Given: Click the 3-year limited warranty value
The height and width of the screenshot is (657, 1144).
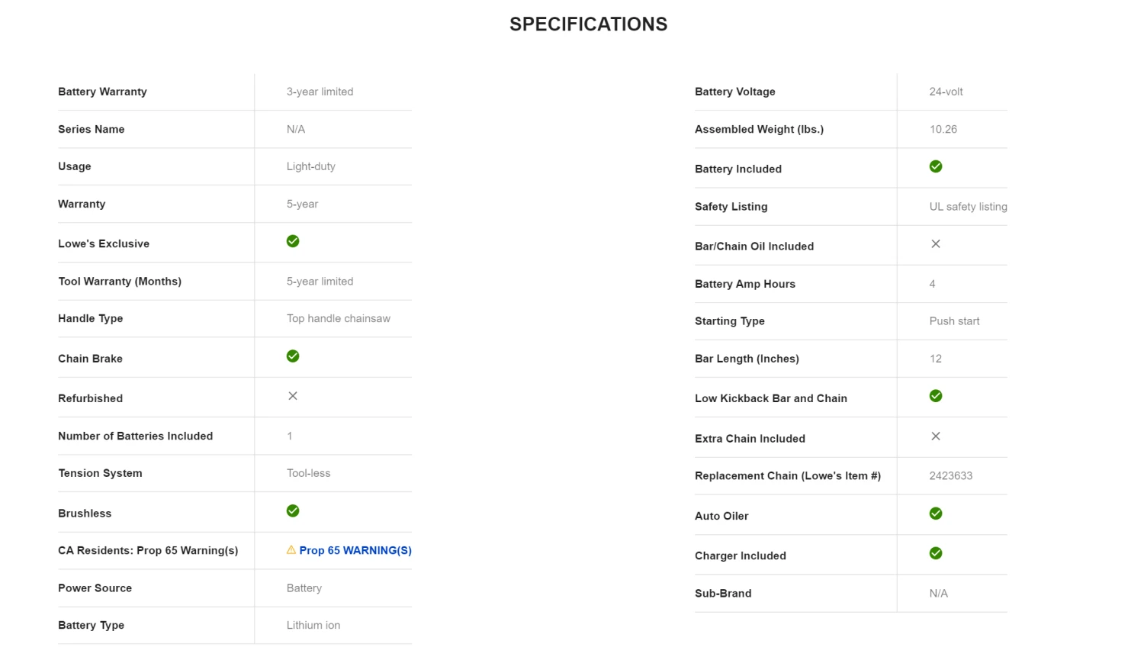Looking at the screenshot, I should (320, 92).
